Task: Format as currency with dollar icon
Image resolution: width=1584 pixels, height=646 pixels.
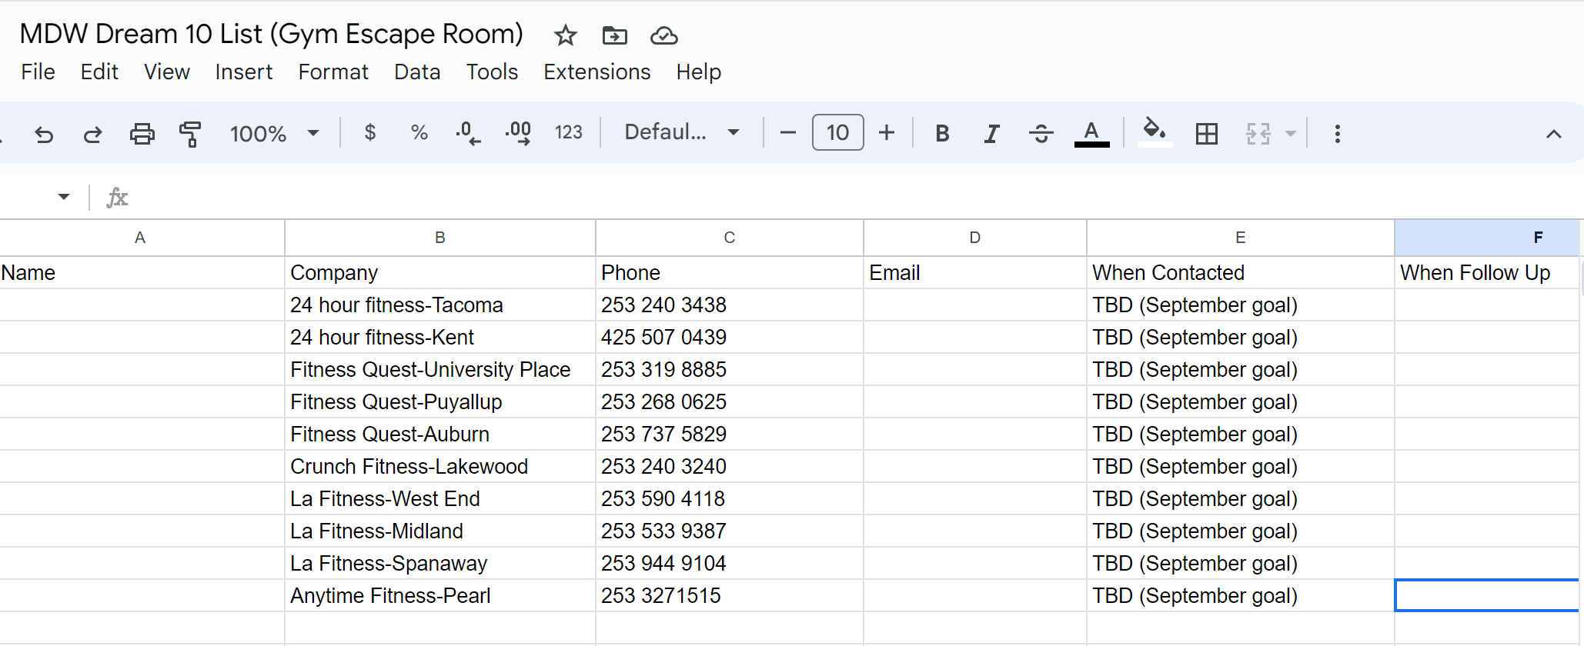Action: [x=370, y=132]
